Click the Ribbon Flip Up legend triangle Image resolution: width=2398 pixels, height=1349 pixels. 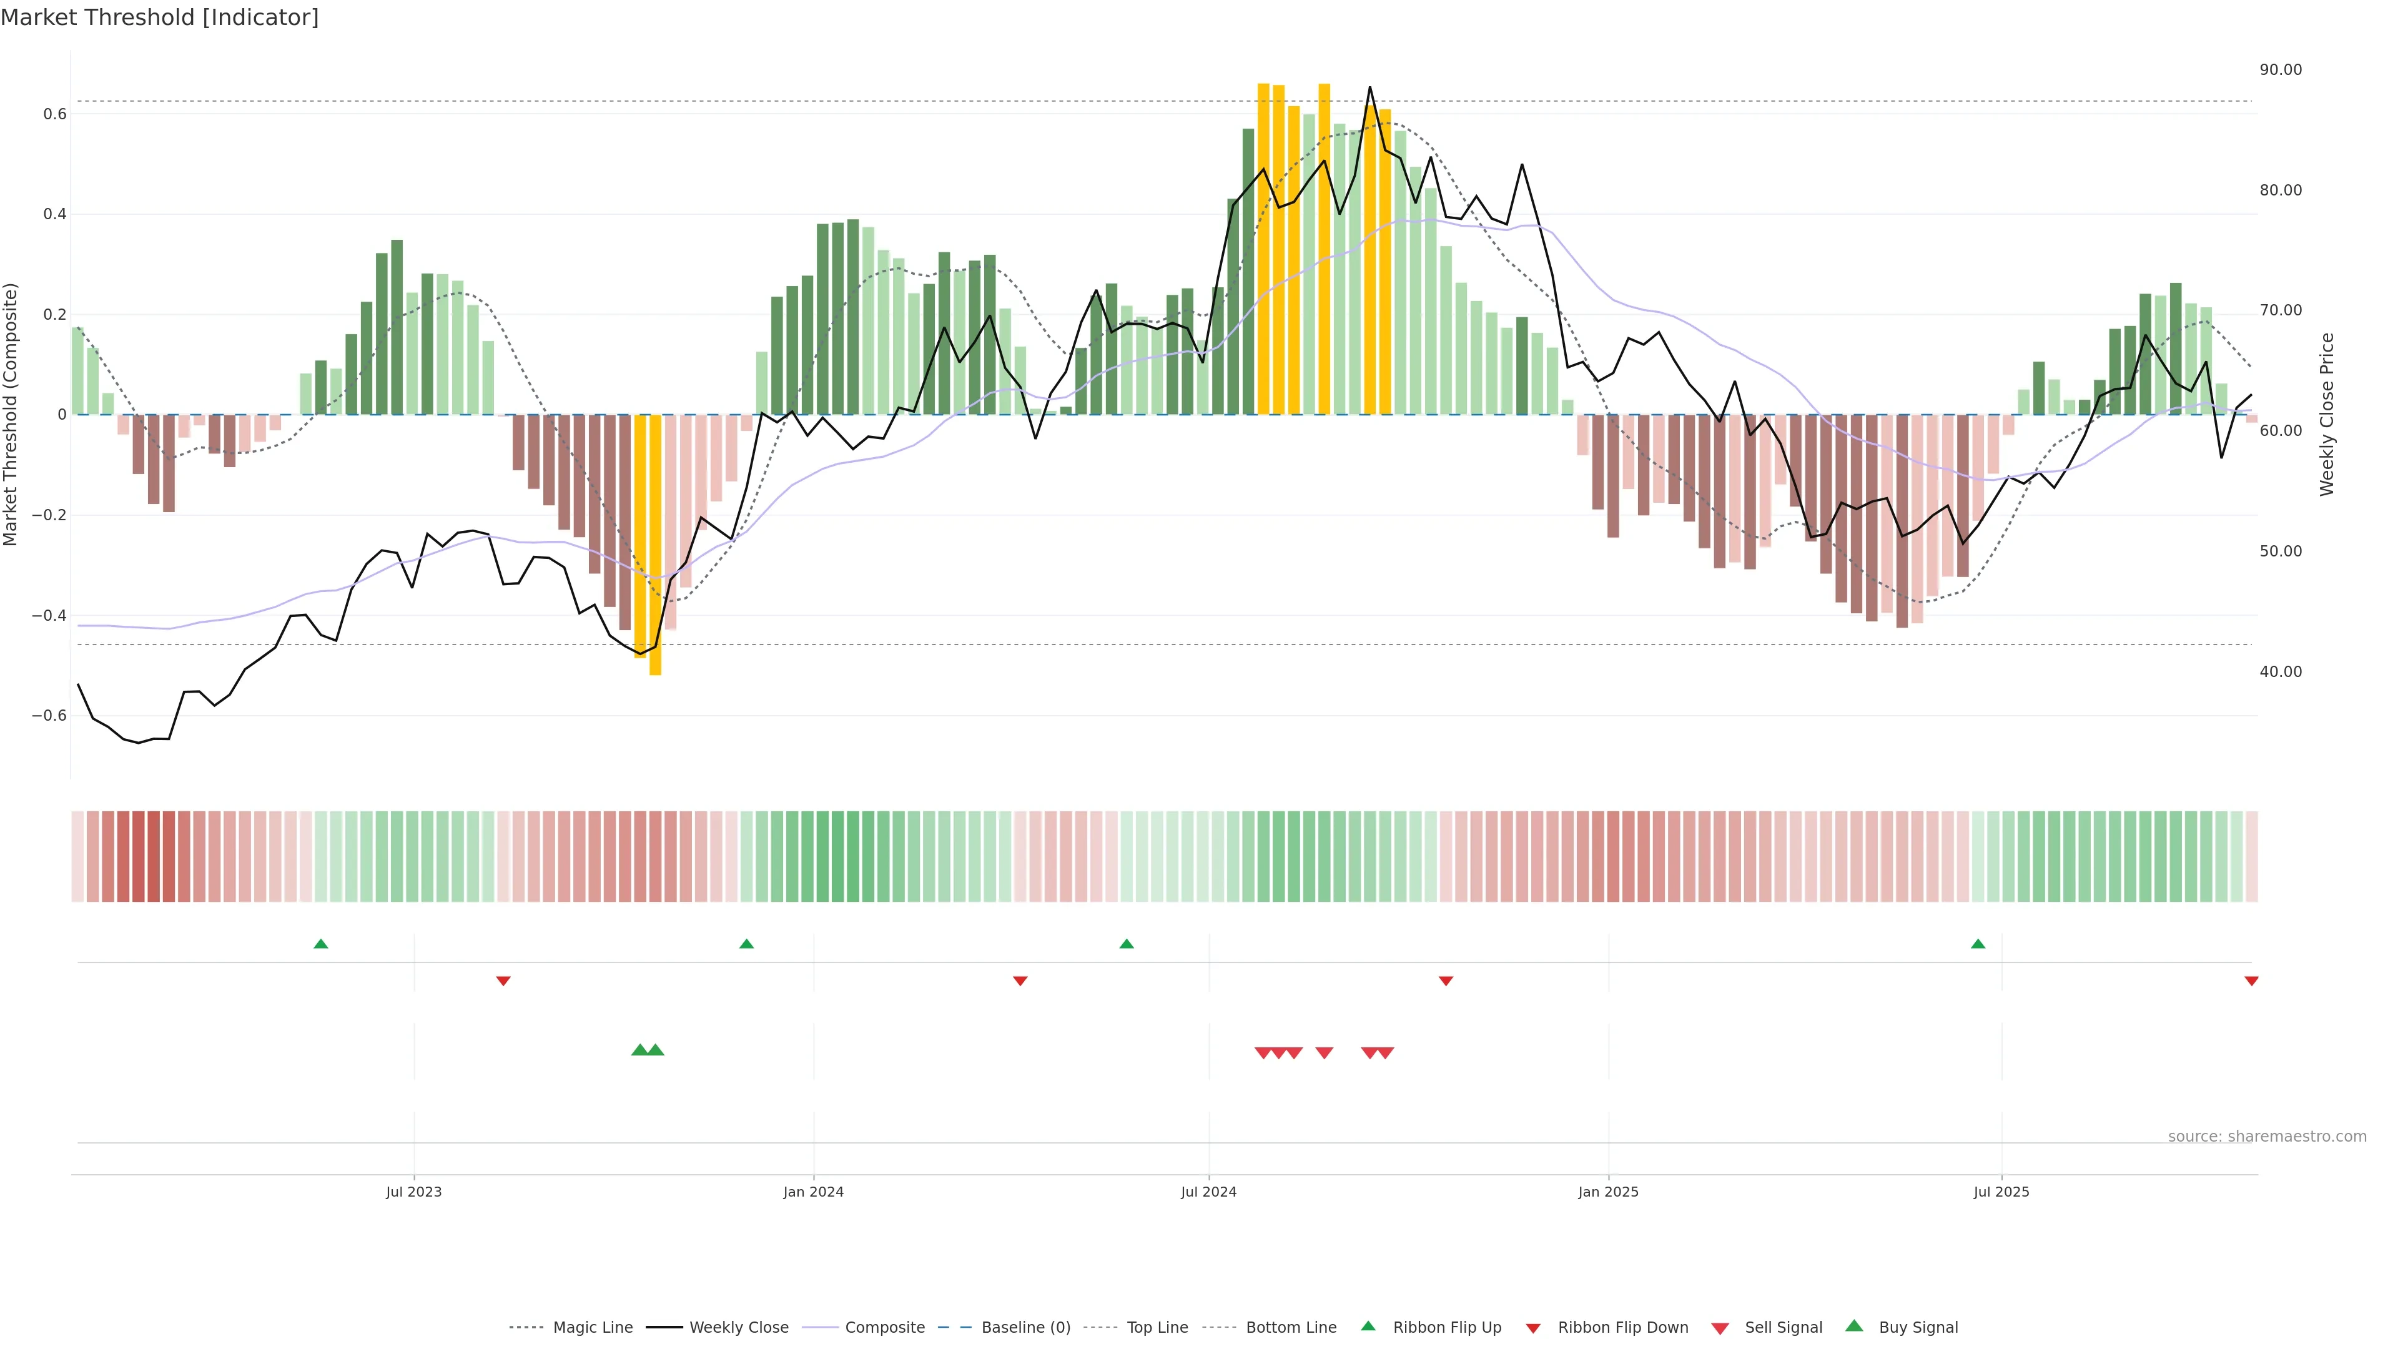[x=1368, y=1326]
